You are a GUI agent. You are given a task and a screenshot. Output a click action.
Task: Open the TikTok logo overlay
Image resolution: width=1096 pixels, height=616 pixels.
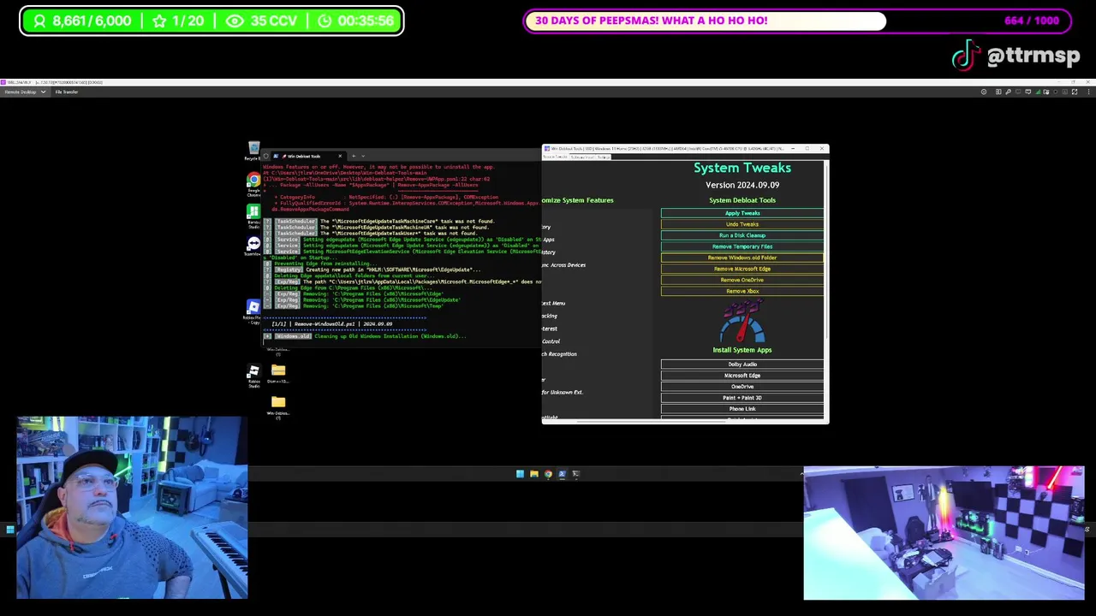pyautogui.click(x=965, y=56)
